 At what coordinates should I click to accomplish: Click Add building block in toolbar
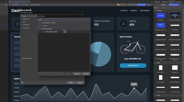coord(36,5)
